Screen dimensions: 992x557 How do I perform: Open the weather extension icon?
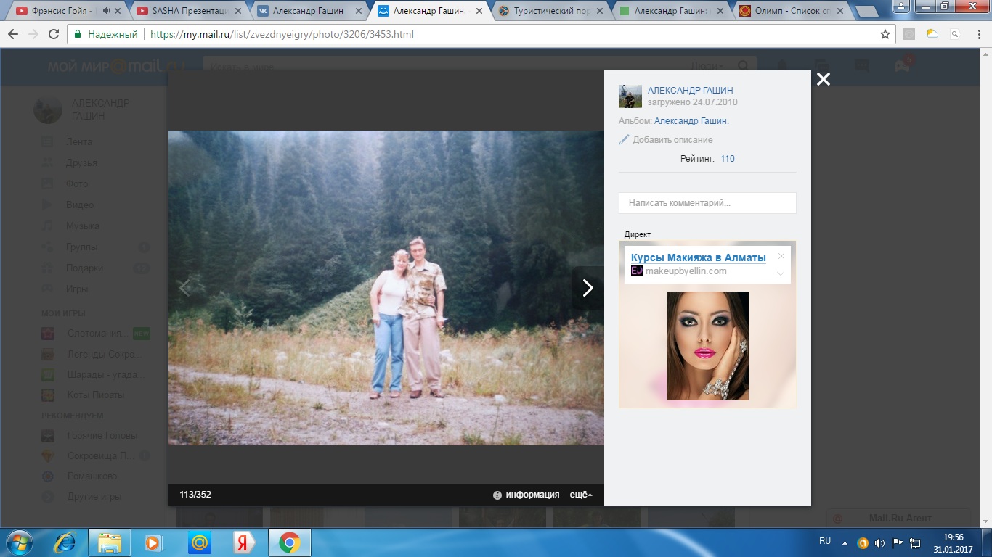coord(932,34)
